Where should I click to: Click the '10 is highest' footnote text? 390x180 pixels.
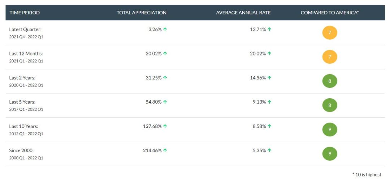[x=367, y=175]
